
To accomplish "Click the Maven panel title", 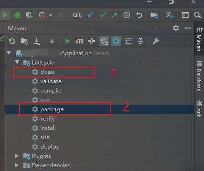I will 17,28.
